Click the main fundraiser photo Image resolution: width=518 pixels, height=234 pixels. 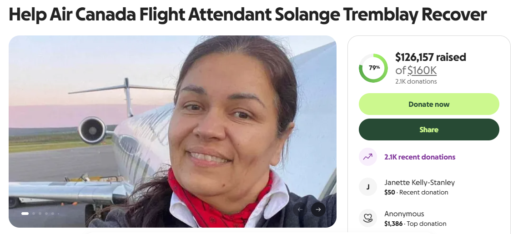click(x=172, y=131)
